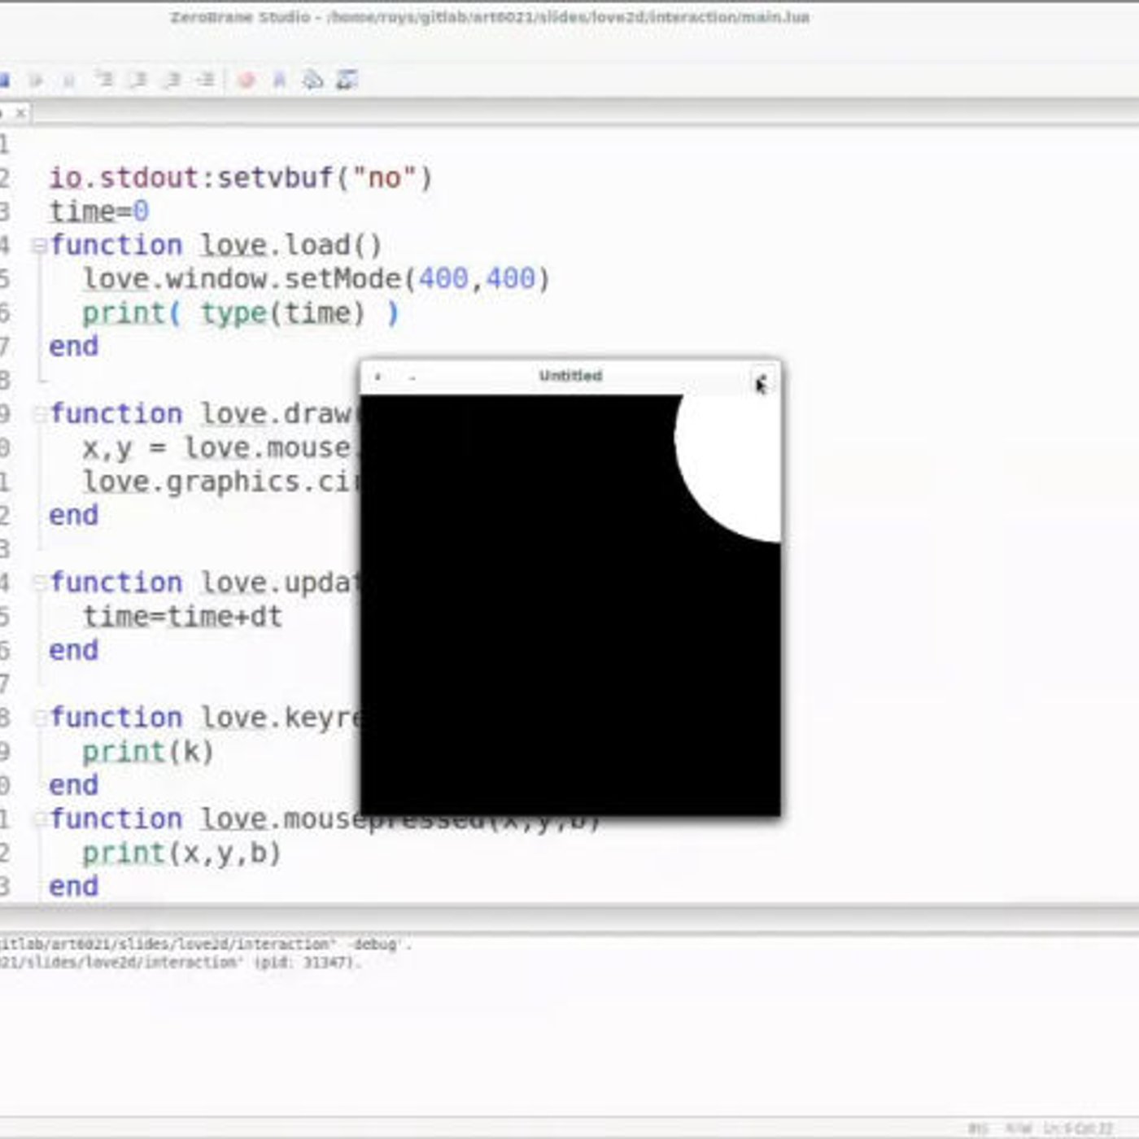This screenshot has width=1139, height=1139.
Task: Click the Run to Cursor icon
Action: point(206,79)
